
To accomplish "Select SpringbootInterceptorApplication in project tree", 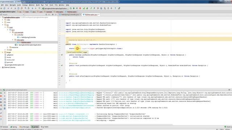I will coord(30,45).
